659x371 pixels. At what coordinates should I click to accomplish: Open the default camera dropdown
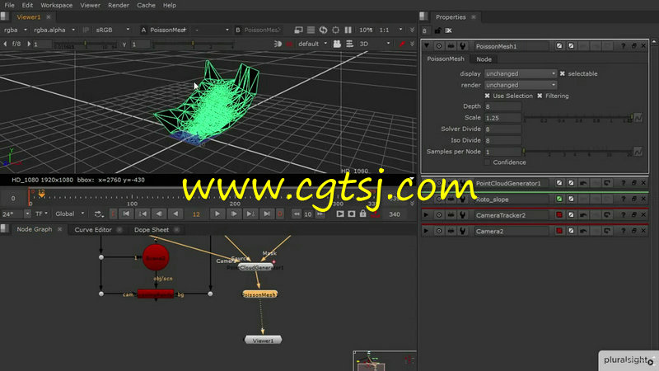coord(312,44)
